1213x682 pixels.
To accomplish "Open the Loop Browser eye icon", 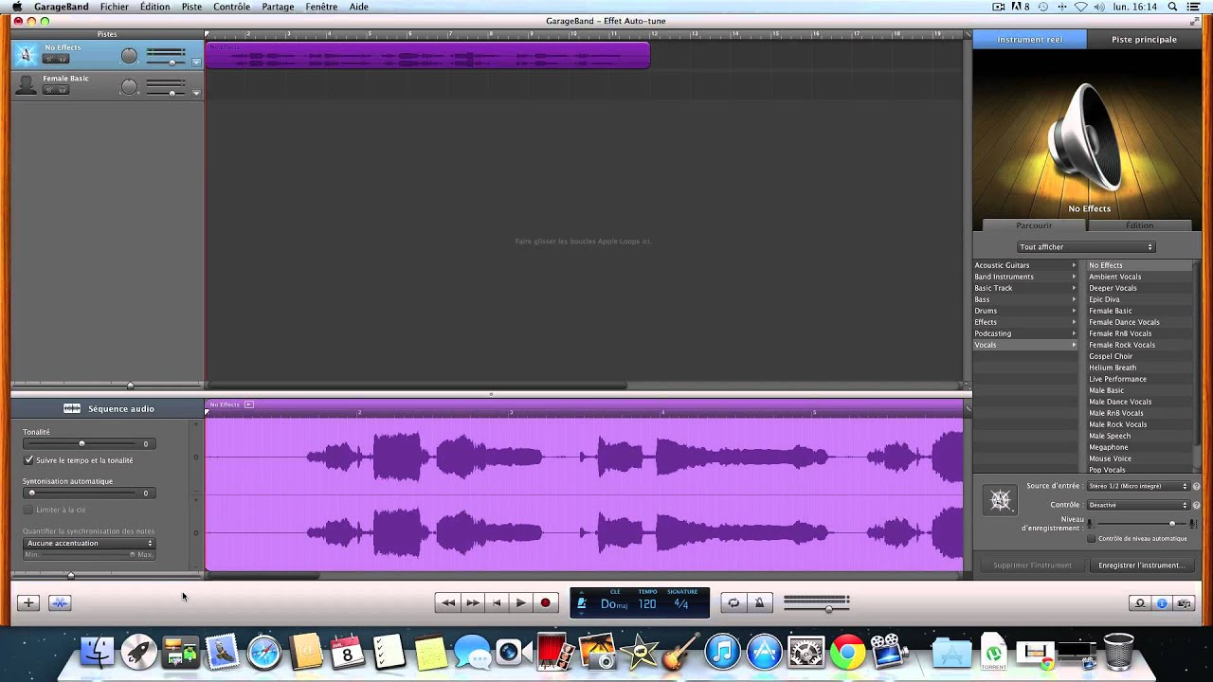I will click(x=1140, y=603).
